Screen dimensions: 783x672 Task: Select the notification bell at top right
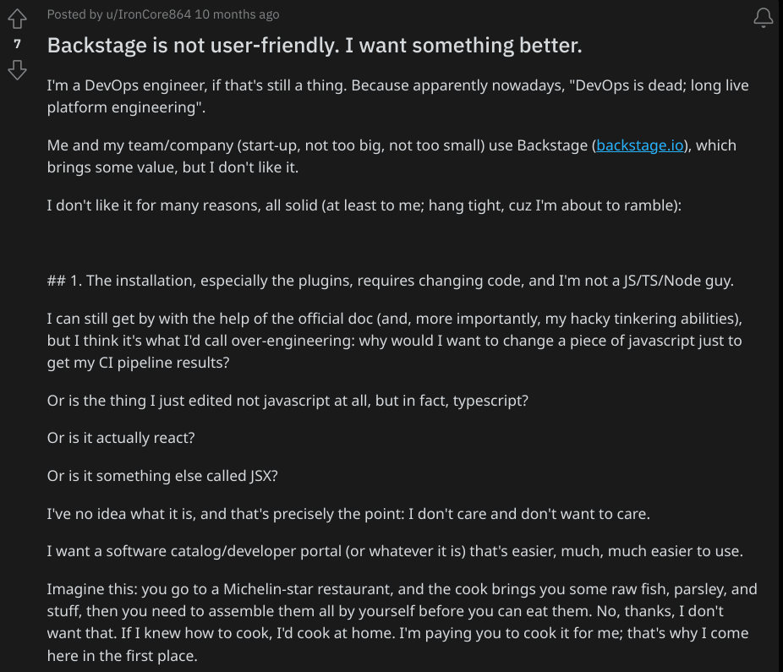762,16
